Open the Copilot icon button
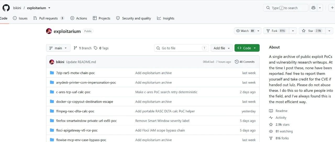The height and width of the screenshot is (142, 335). 313,8
